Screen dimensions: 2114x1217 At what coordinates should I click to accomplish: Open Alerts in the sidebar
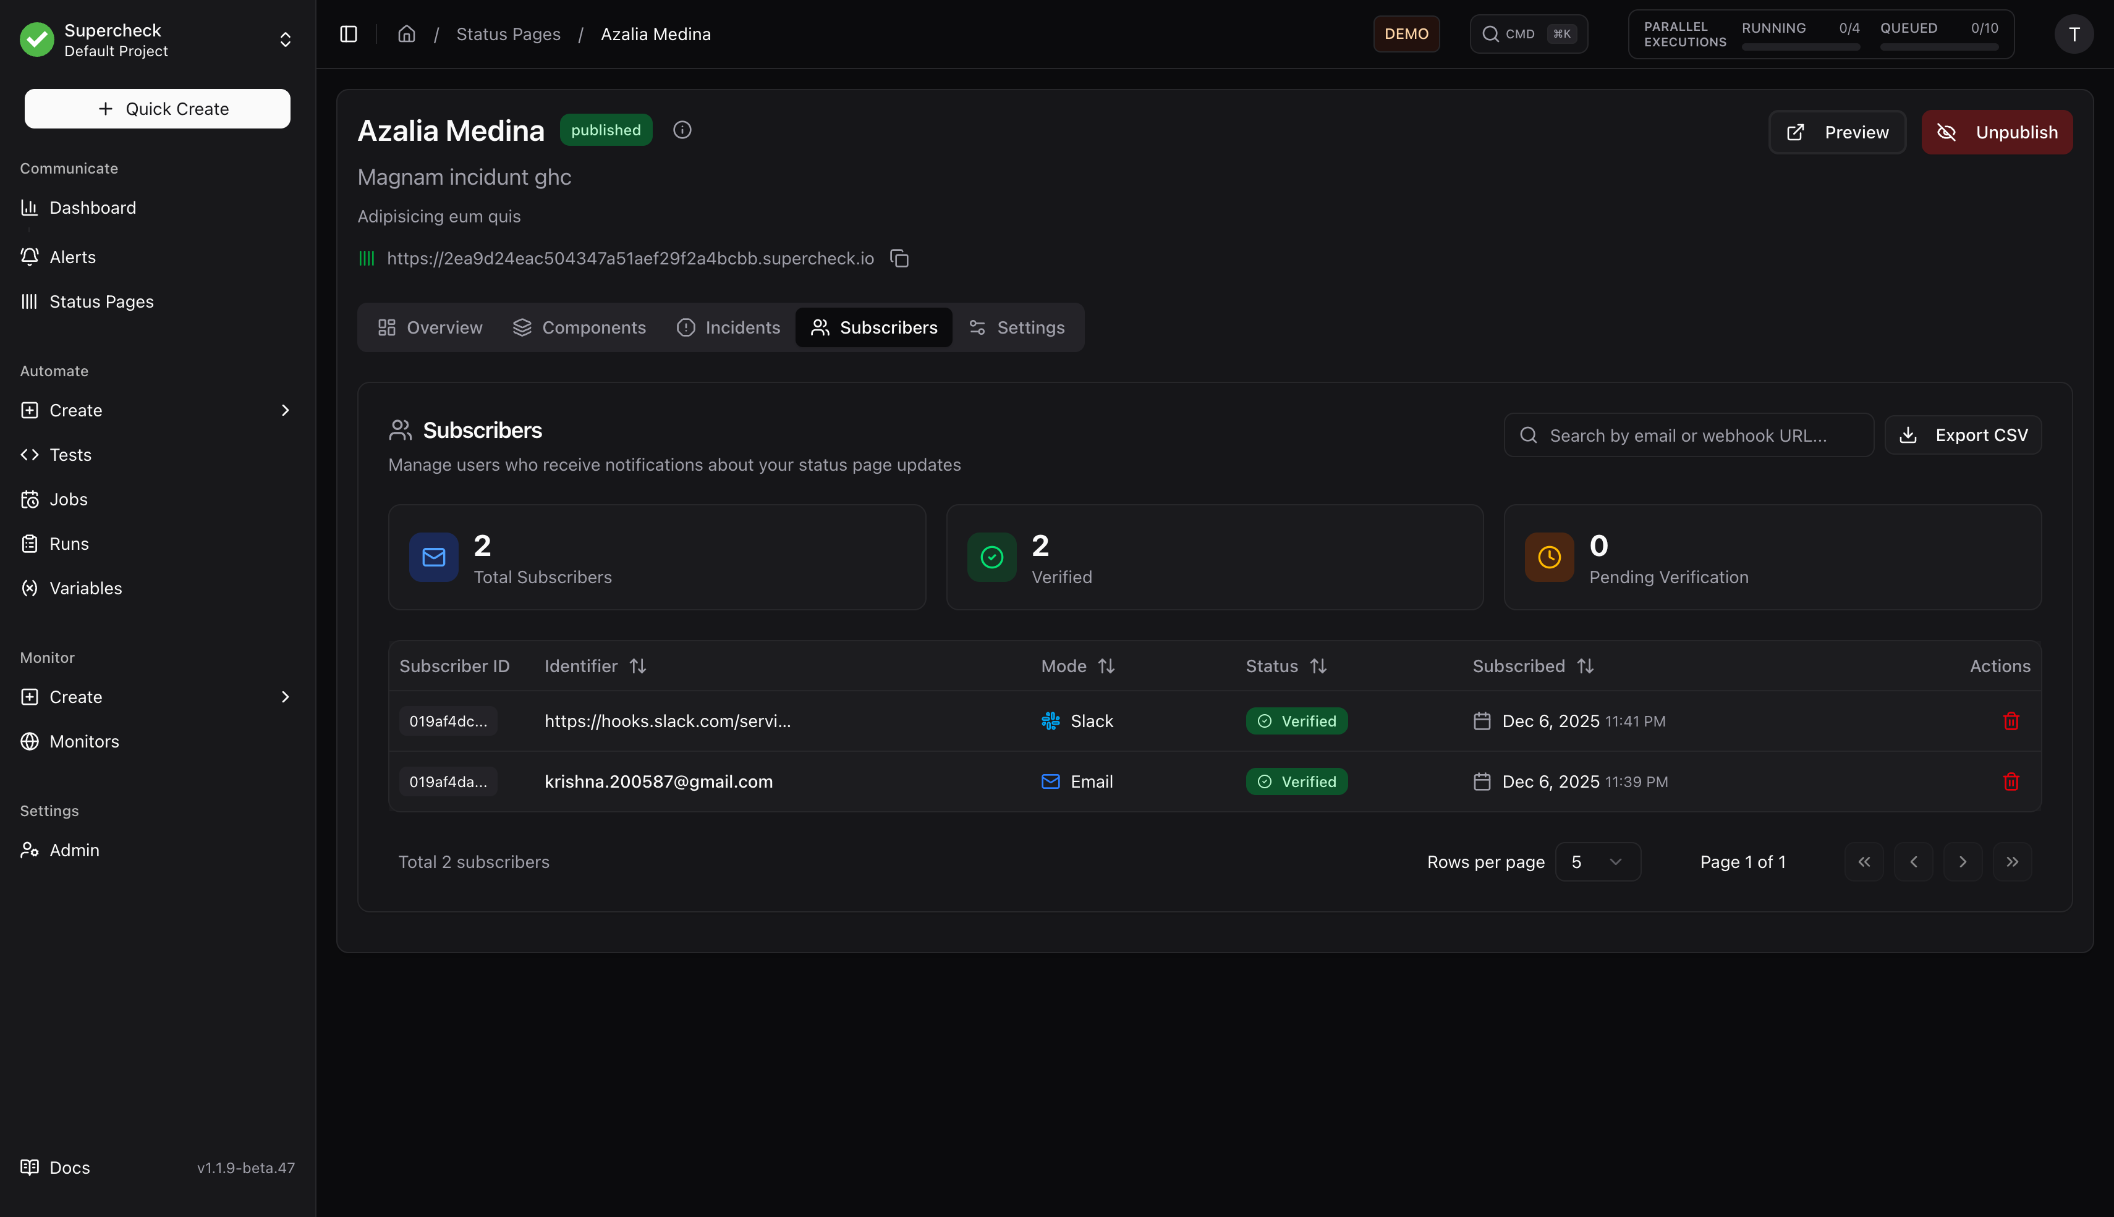(x=71, y=256)
